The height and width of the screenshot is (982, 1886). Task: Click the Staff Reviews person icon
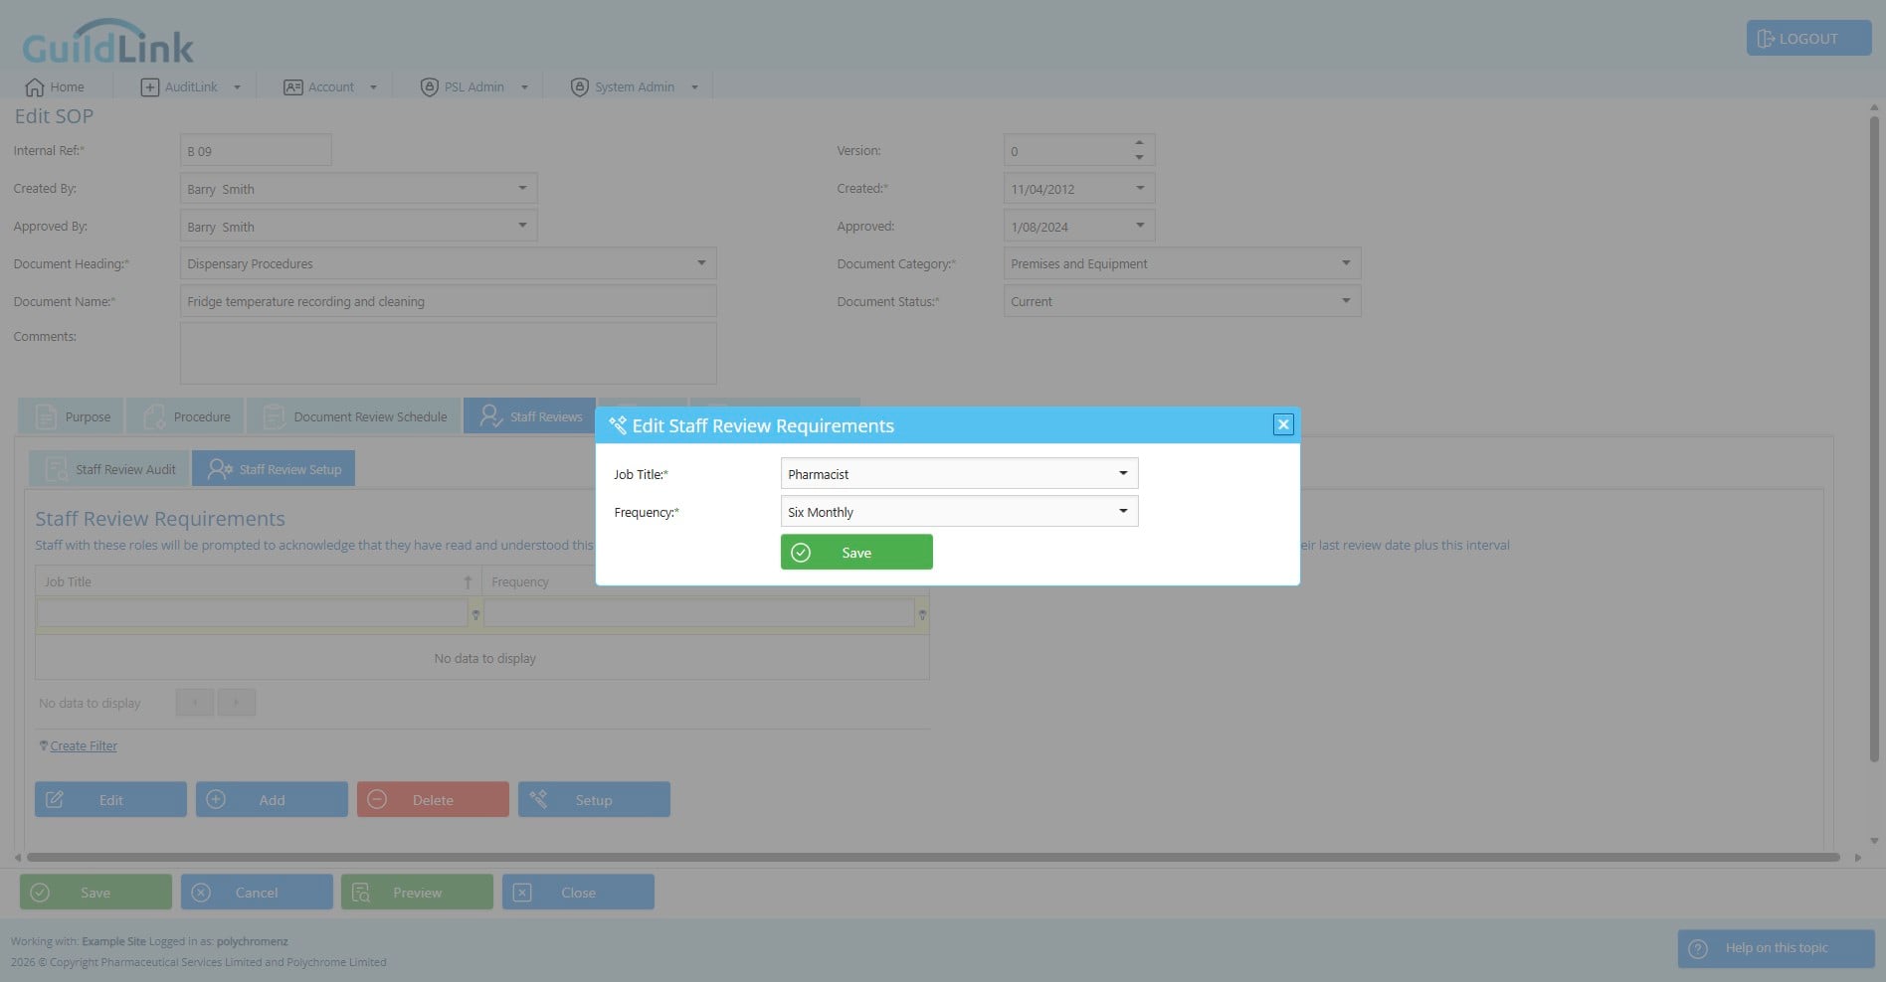click(x=490, y=416)
